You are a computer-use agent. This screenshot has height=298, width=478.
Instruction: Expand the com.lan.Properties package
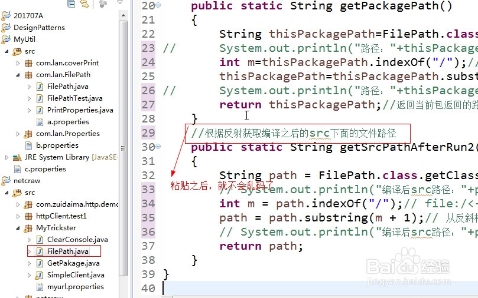tap(18, 134)
